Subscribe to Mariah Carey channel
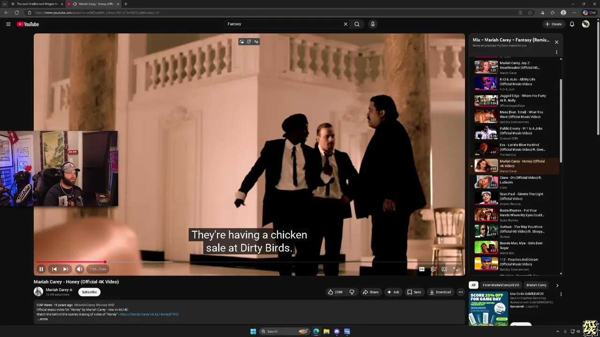600x337 pixels. point(89,292)
